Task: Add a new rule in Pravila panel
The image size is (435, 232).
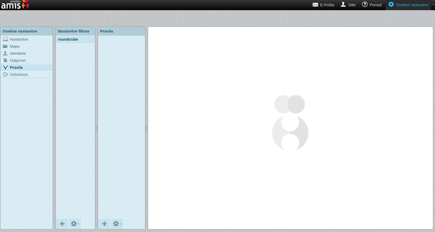Action: pyautogui.click(x=104, y=224)
